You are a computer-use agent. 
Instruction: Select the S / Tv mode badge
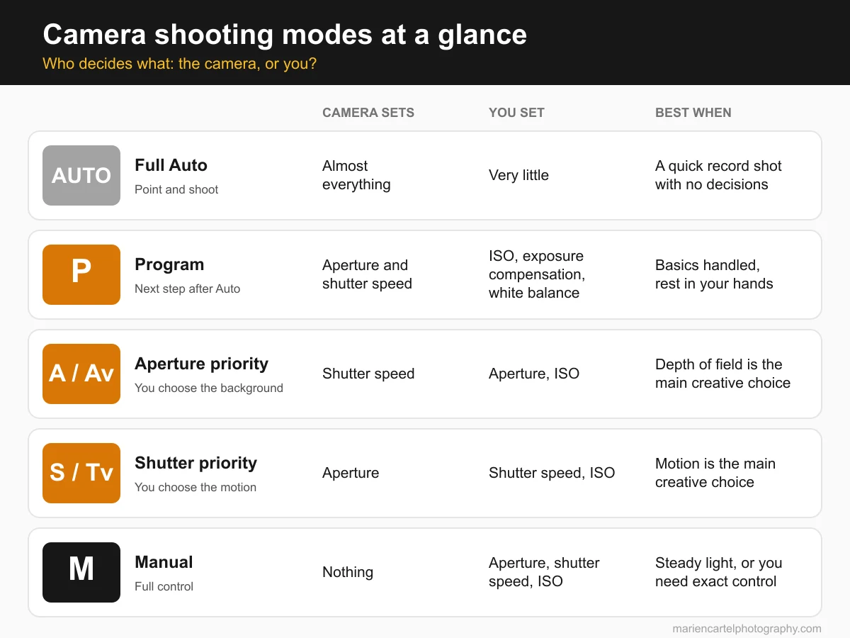[81, 473]
